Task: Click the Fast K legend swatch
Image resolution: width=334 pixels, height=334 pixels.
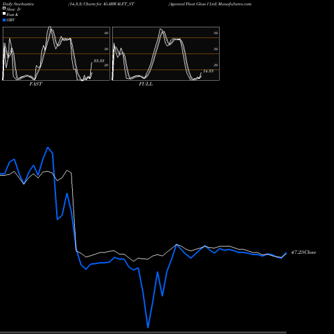Action: coord(4,13)
